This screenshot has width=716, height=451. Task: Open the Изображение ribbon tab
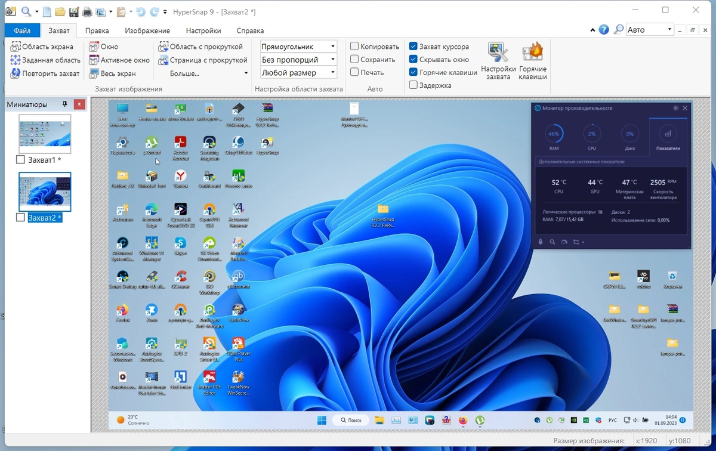pos(147,30)
